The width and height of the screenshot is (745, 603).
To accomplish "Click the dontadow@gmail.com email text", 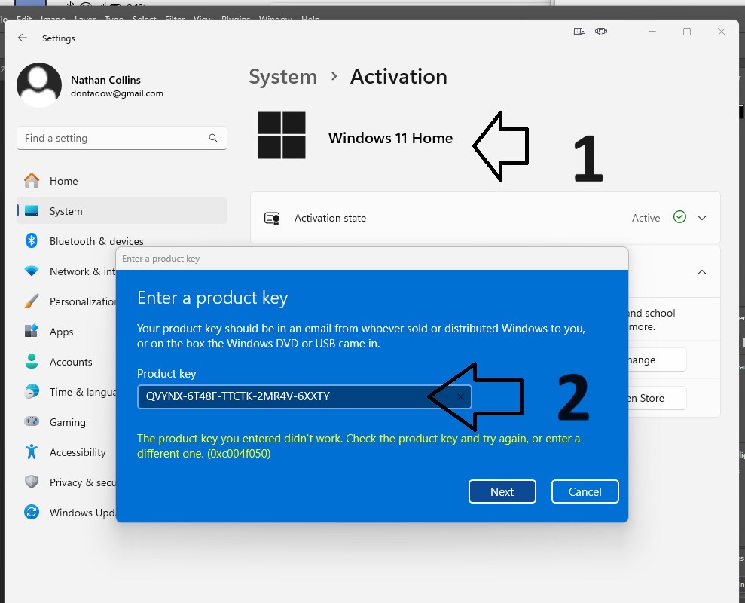I will click(x=117, y=93).
